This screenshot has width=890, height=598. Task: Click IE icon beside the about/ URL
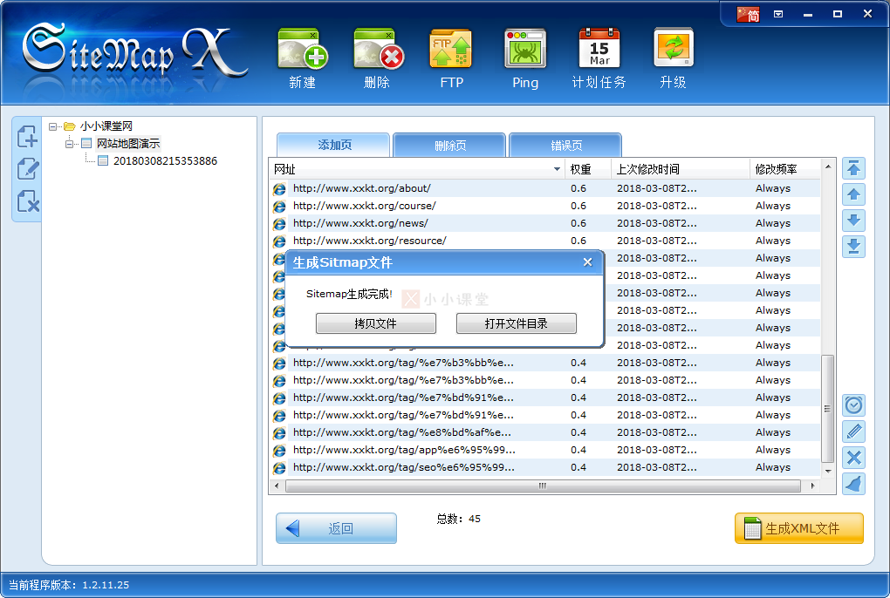pyautogui.click(x=278, y=189)
